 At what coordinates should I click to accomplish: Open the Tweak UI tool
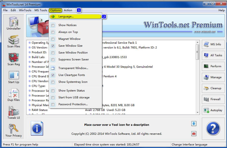(14, 113)
